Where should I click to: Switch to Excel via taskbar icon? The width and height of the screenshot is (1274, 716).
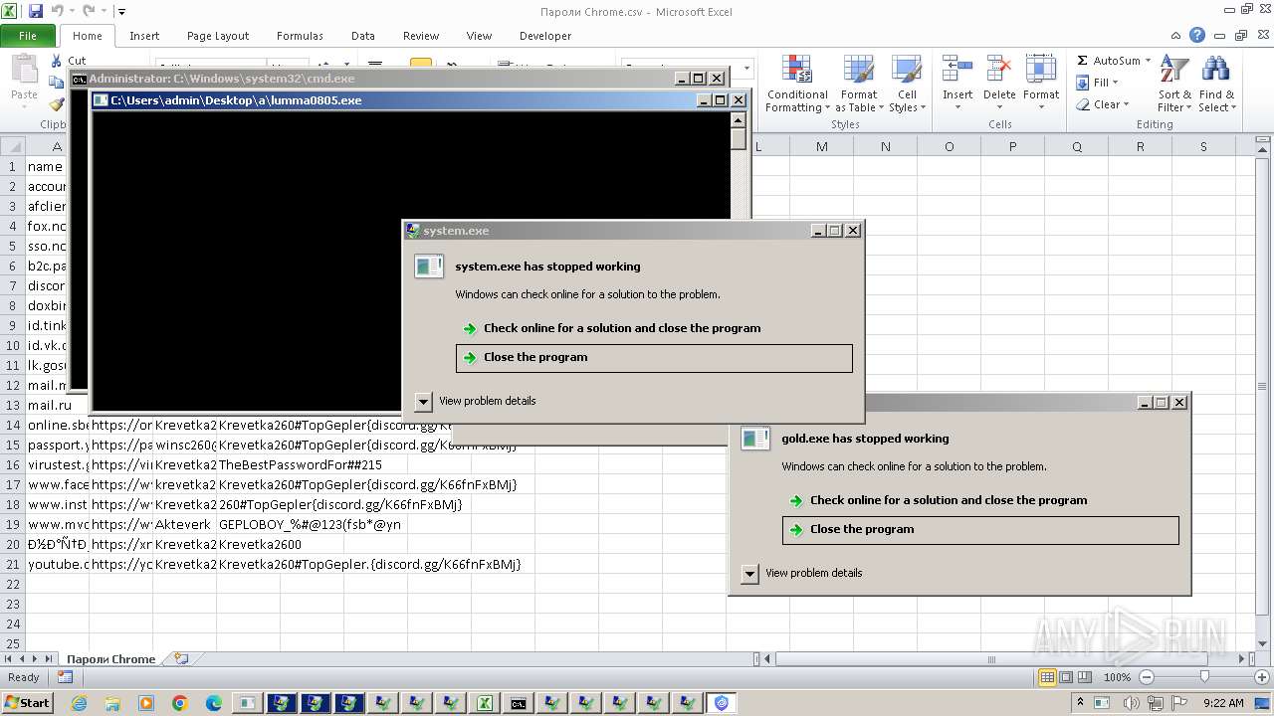(x=484, y=703)
